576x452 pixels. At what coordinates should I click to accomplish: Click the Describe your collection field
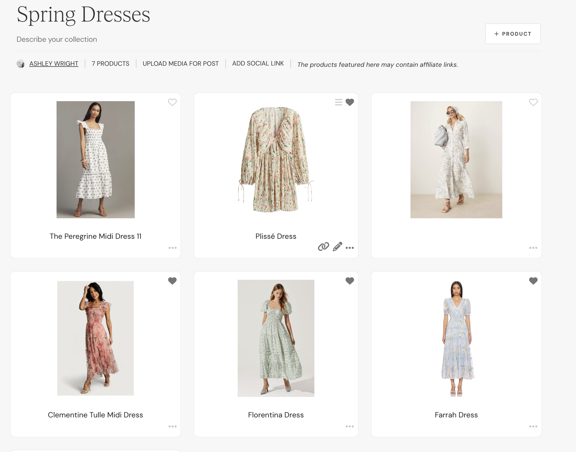pyautogui.click(x=57, y=39)
